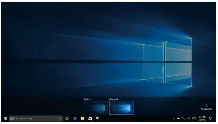
Task: Launch Microsoft Edge from the taskbar
Action: coord(75,119)
